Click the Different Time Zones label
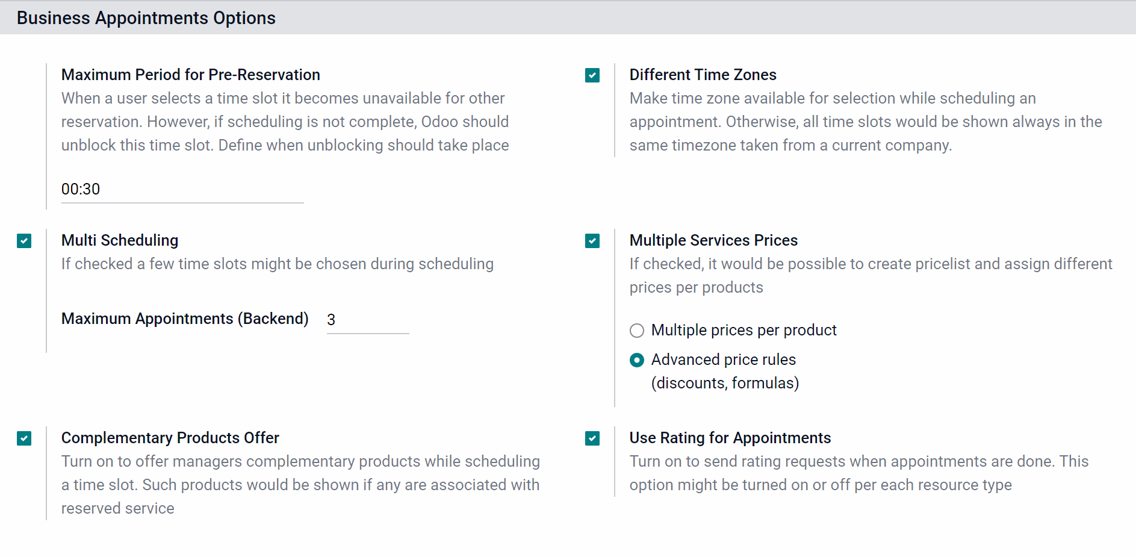The height and width of the screenshot is (557, 1136). click(x=703, y=75)
